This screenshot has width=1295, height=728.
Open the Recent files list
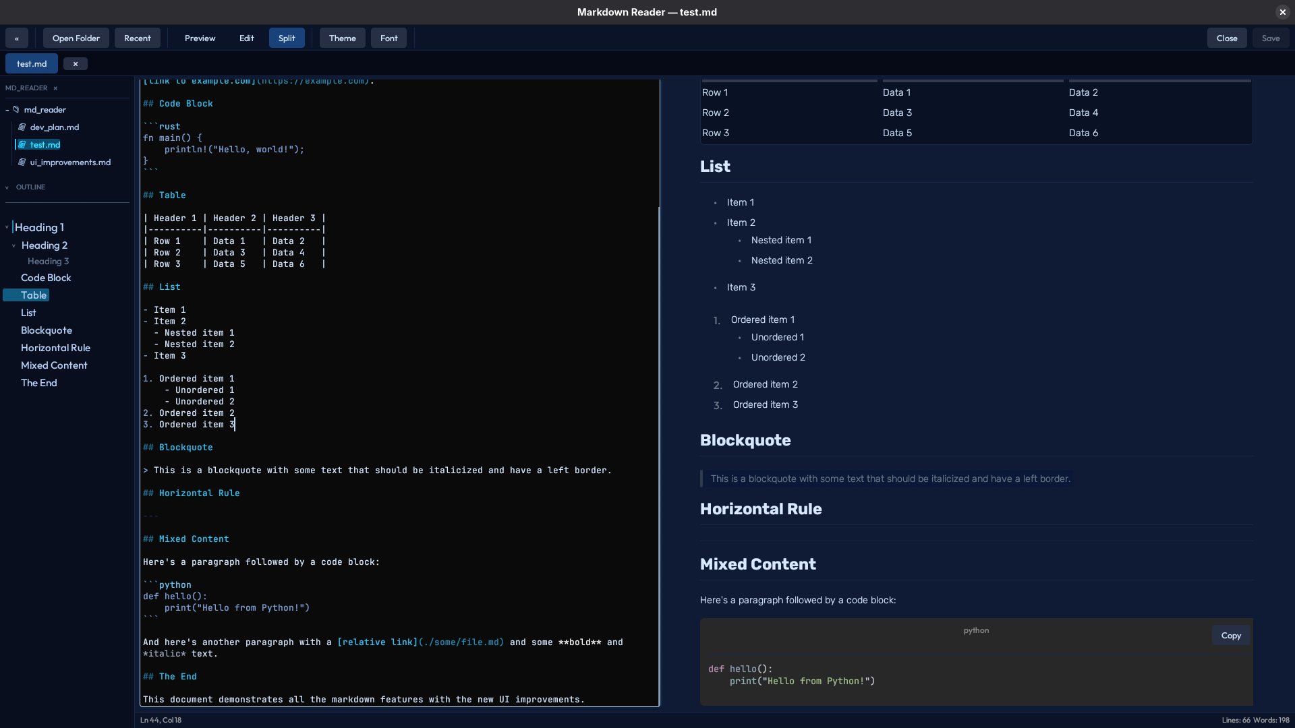[138, 38]
